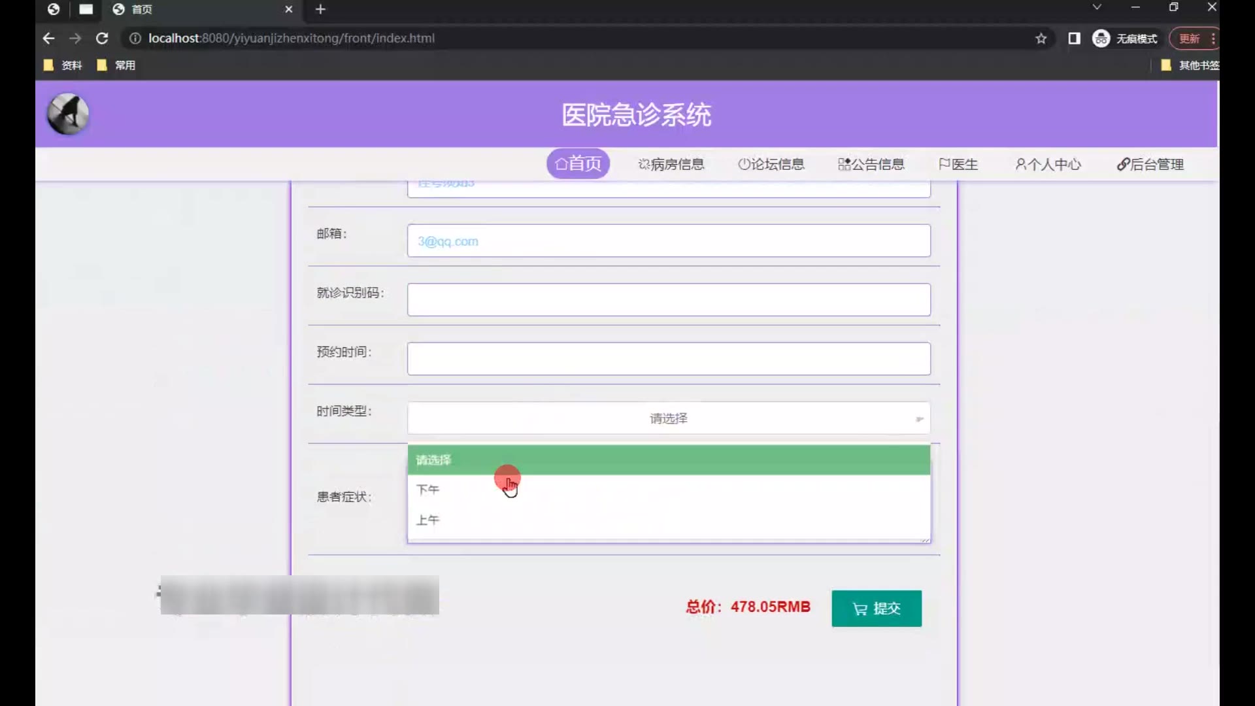1255x706 pixels.
Task: Bookmark page with the star icon
Action: click(x=1041, y=39)
